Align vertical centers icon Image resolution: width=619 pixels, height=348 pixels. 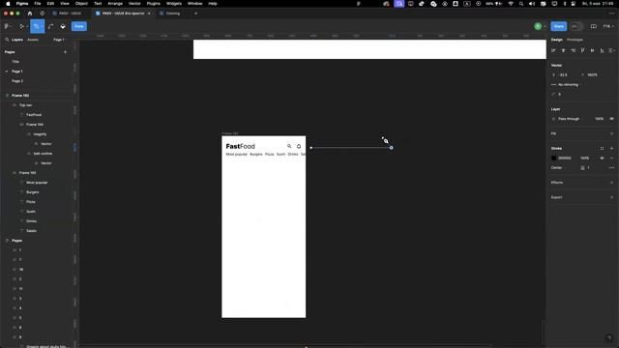[592, 50]
